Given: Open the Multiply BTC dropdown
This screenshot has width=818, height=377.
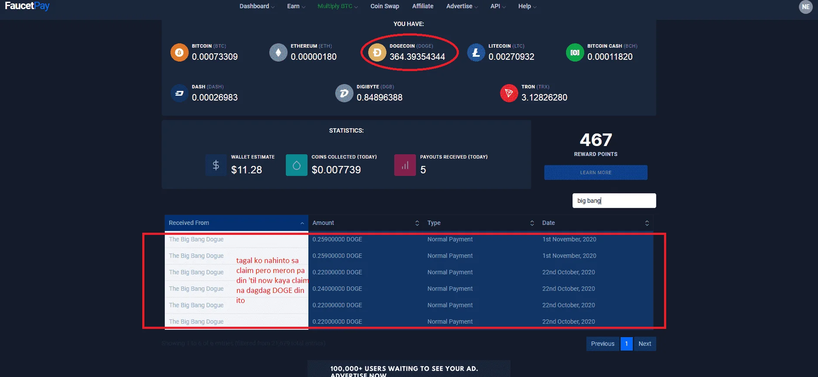Looking at the screenshot, I should tap(337, 6).
